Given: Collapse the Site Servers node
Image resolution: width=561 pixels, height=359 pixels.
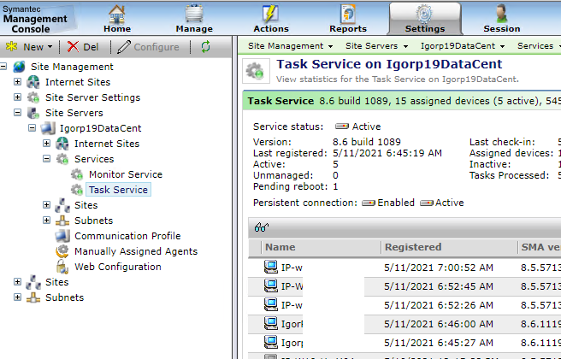Looking at the screenshot, I should tap(17, 113).
